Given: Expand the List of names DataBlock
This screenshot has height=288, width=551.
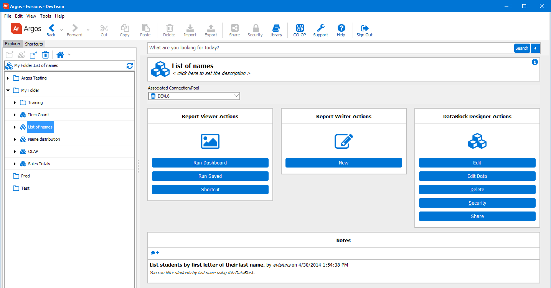Looking at the screenshot, I should pos(15,127).
